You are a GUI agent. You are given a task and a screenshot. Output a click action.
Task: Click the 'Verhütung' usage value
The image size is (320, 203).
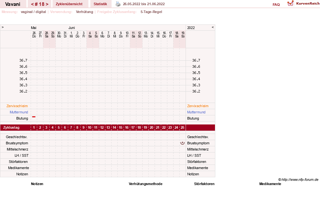click(84, 12)
